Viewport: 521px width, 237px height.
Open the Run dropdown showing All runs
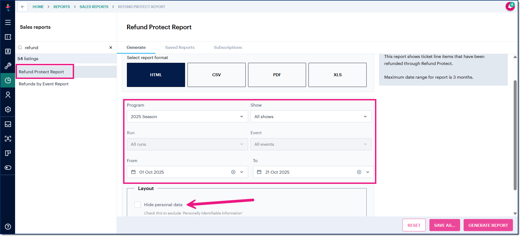[x=187, y=144]
